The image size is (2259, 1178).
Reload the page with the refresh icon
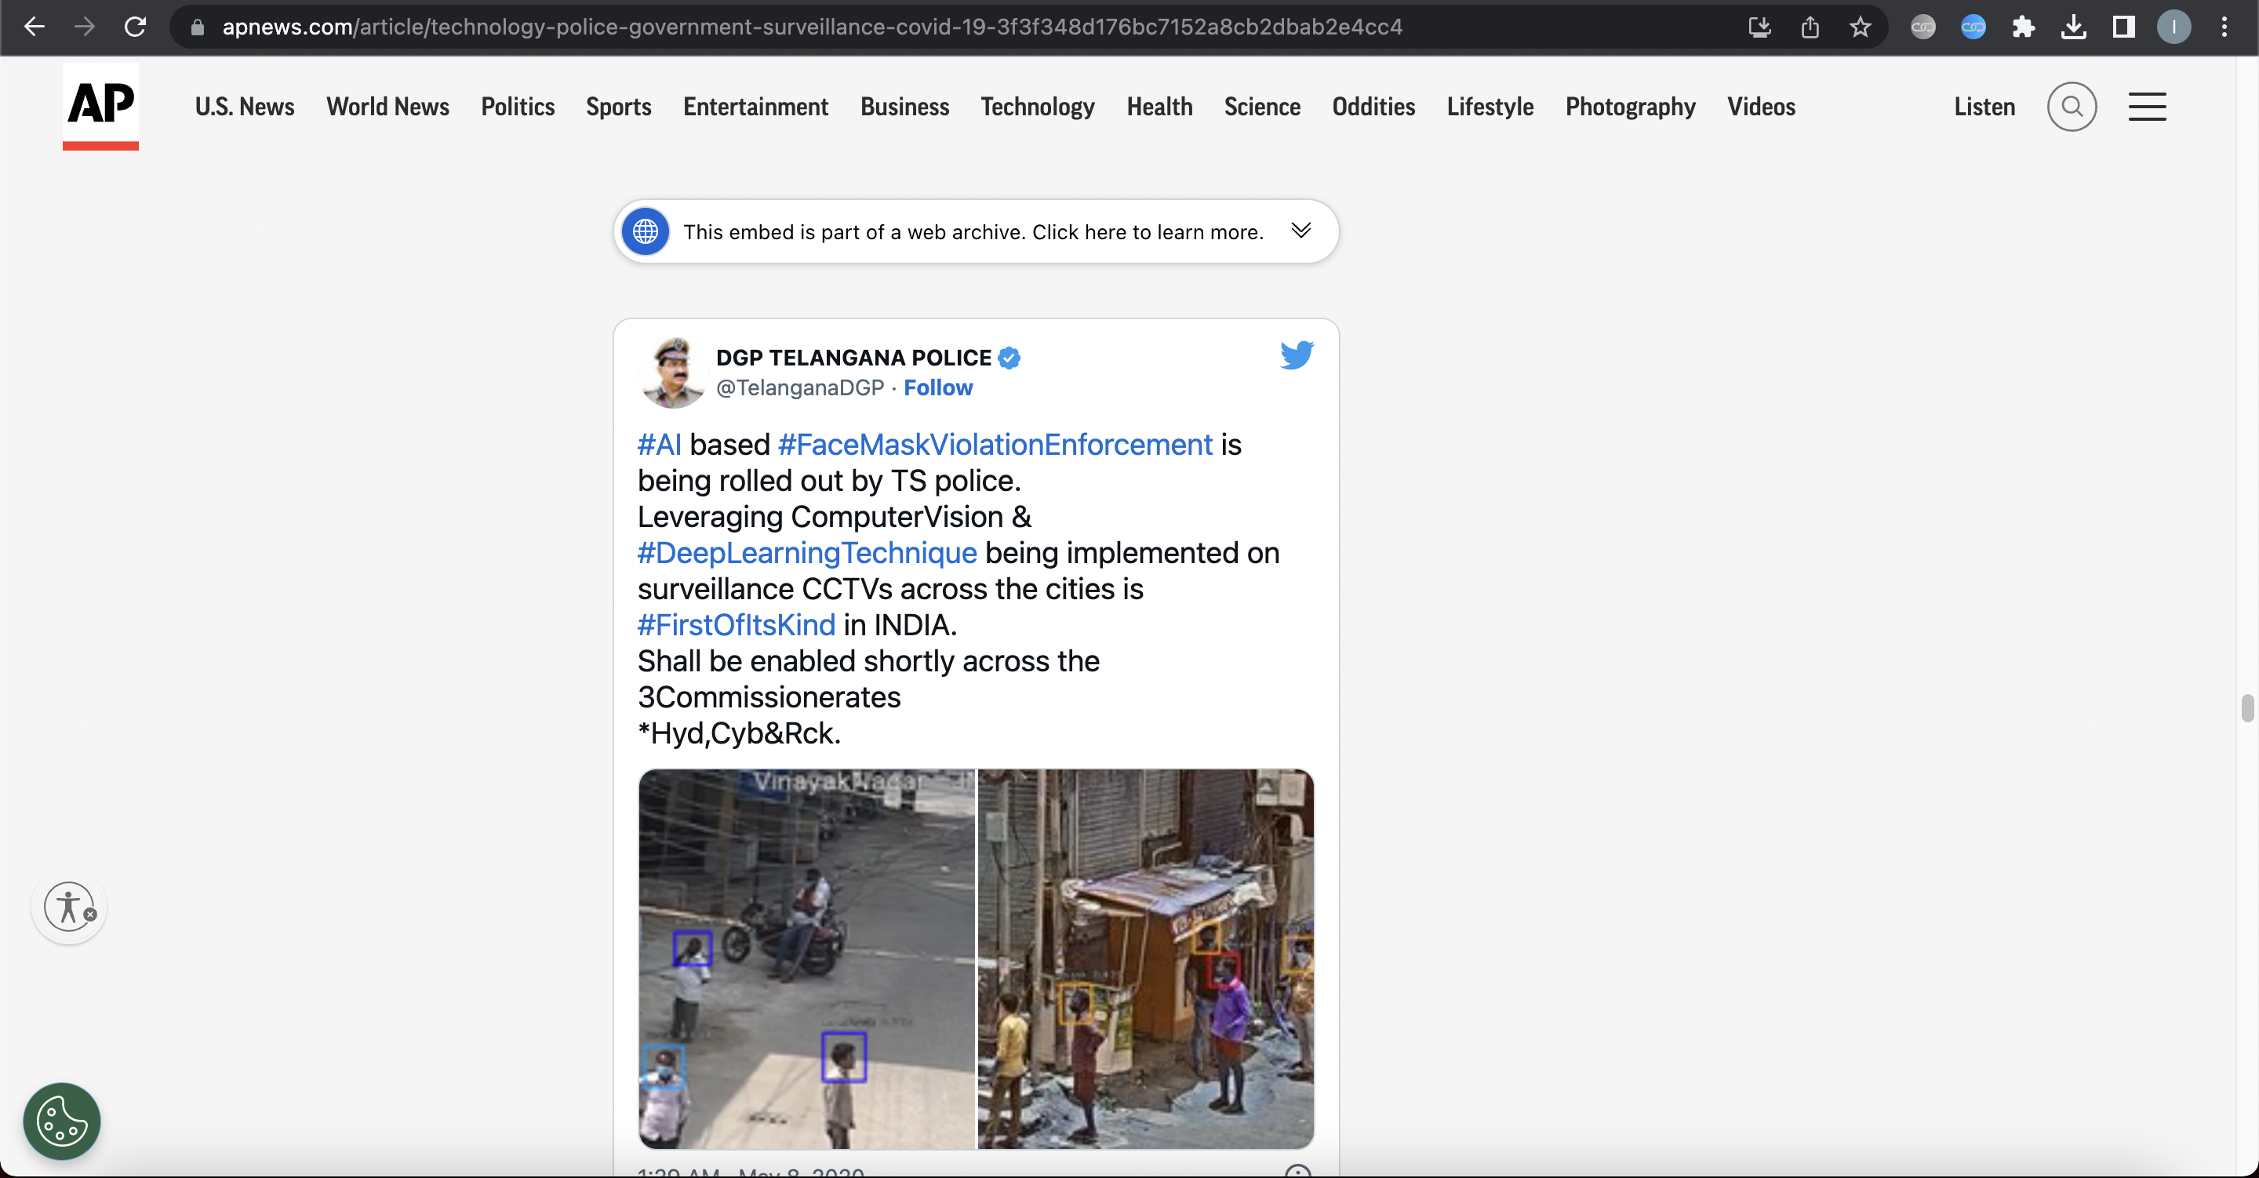click(x=135, y=27)
